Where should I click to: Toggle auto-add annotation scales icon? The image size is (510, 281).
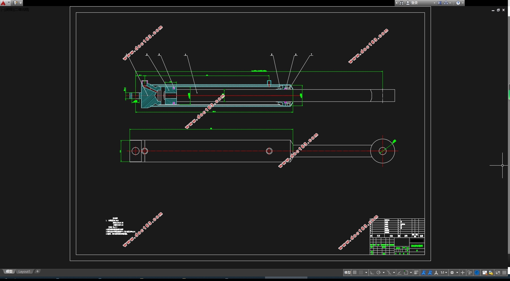click(x=430, y=273)
